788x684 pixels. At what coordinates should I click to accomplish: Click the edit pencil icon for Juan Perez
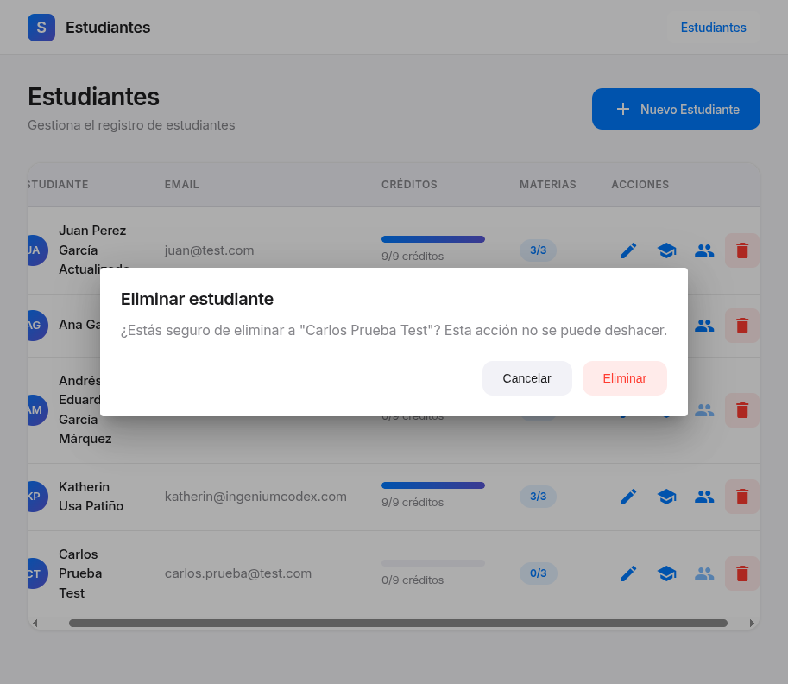628,250
